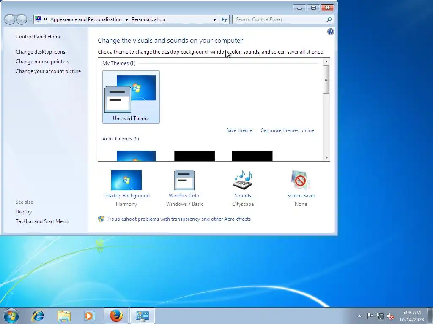Click the Sounds text label
Viewport: 433px width, 324px height.
tap(243, 196)
